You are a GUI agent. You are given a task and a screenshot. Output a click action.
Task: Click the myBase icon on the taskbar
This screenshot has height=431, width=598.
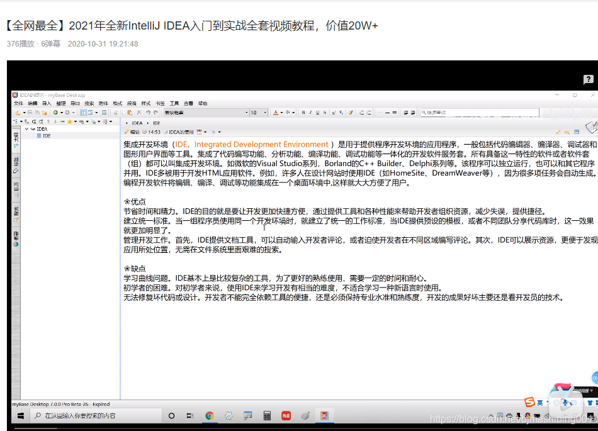(325, 416)
